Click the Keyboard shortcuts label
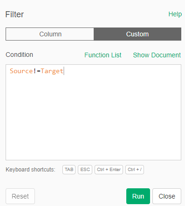 coord(30,170)
